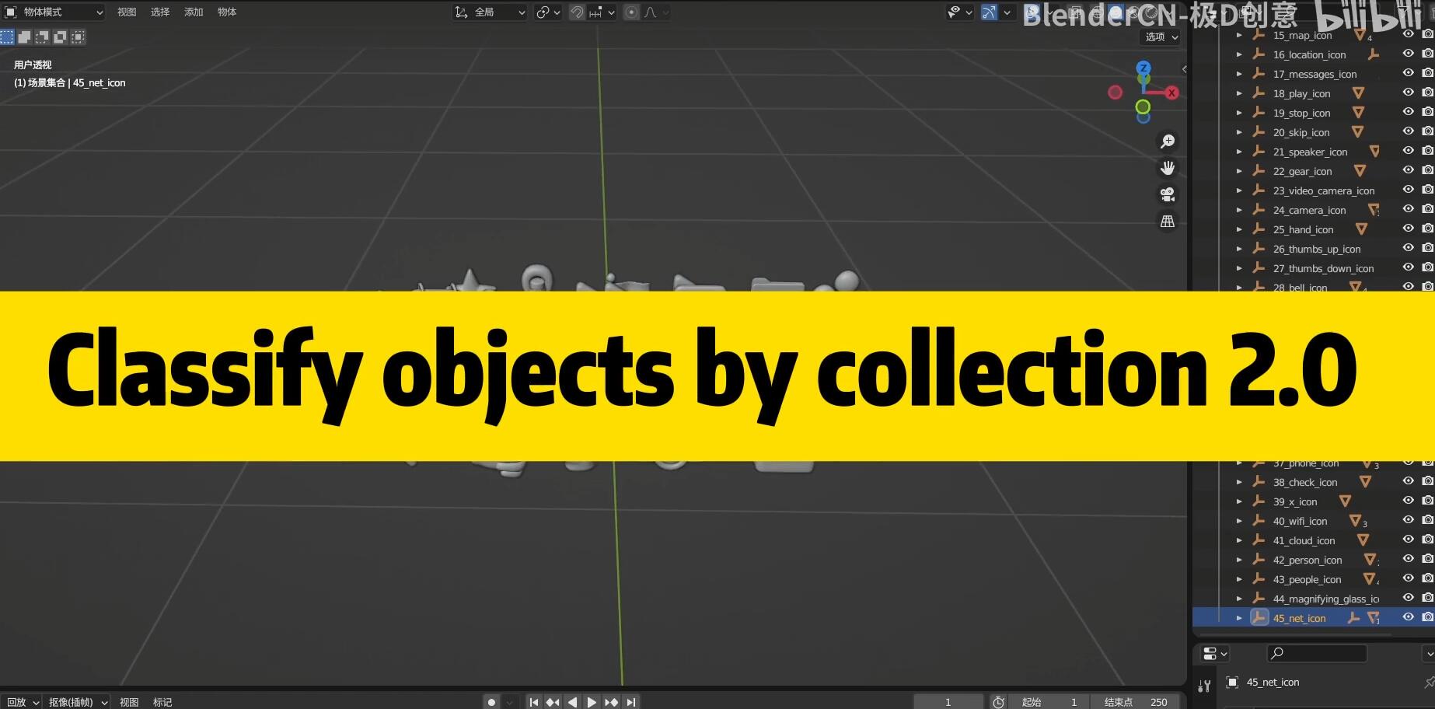Activate the Zoom magnifier in viewport gizmos
The width and height of the screenshot is (1435, 709).
point(1168,141)
